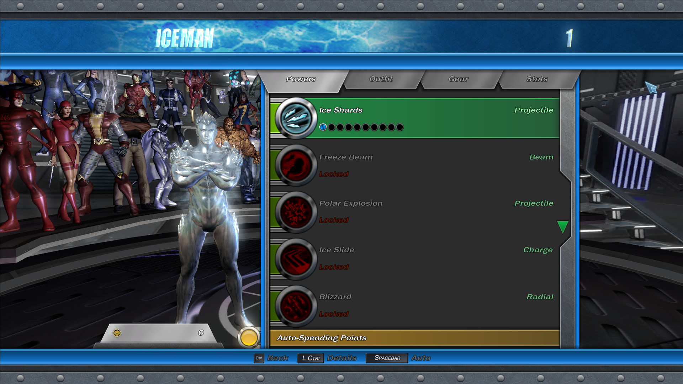Click the green down arrow to scroll powers
Image resolution: width=683 pixels, height=384 pixels.
click(x=563, y=226)
